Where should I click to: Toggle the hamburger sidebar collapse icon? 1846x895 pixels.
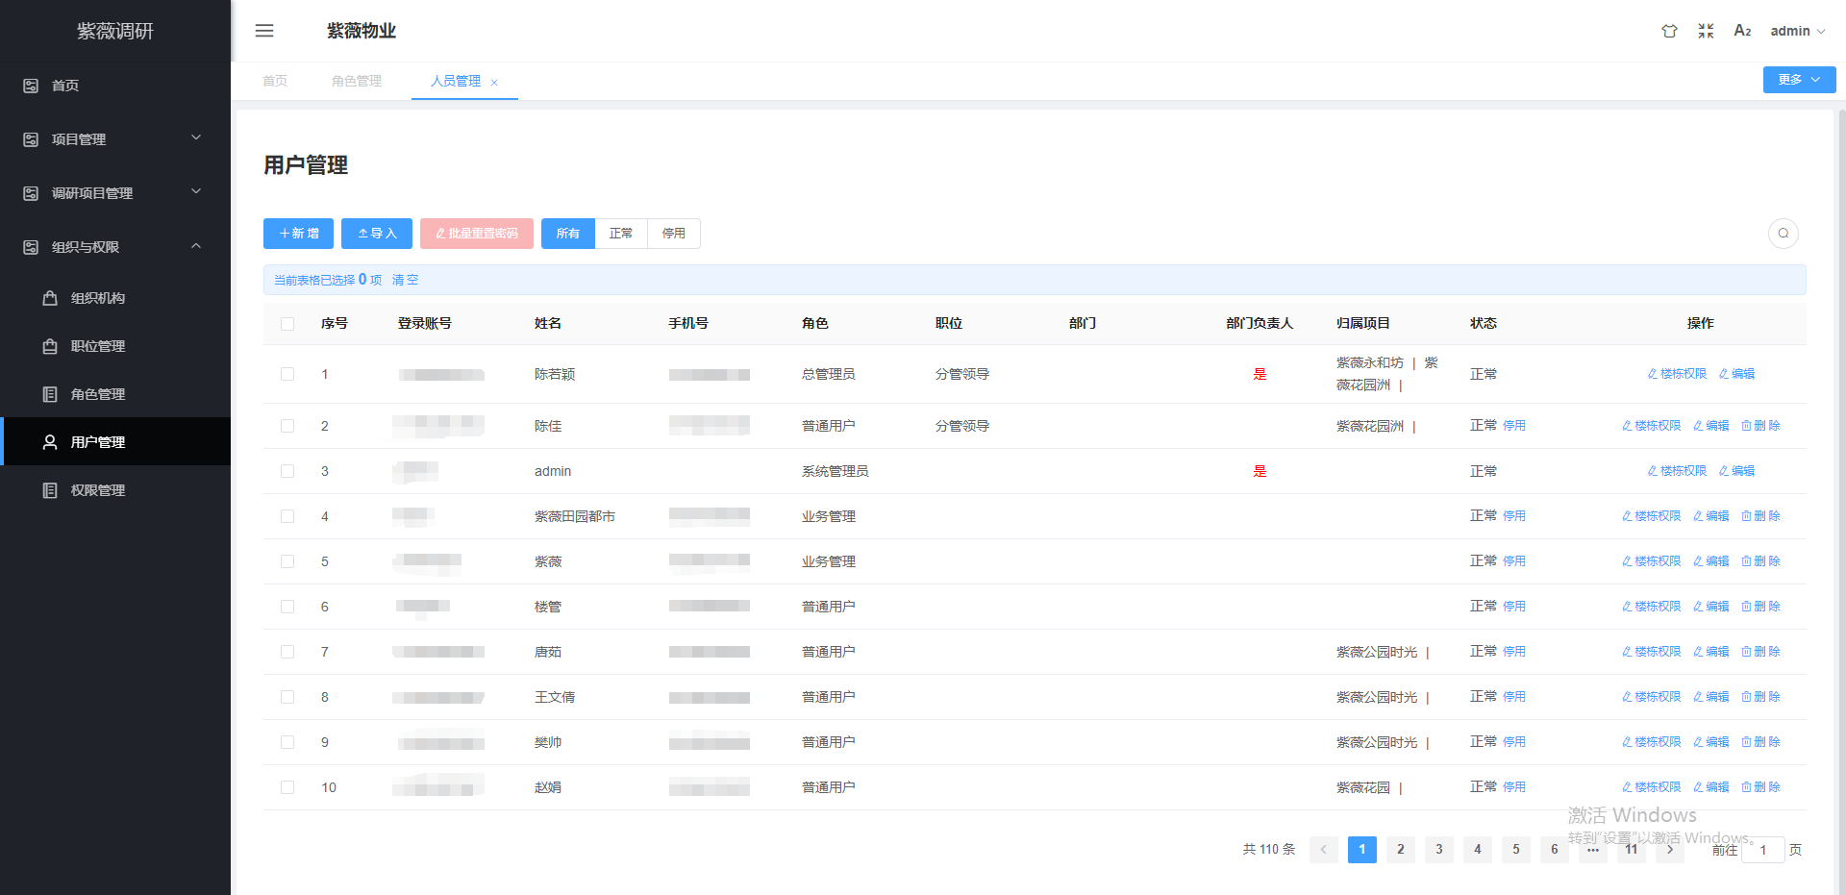pyautogui.click(x=264, y=31)
